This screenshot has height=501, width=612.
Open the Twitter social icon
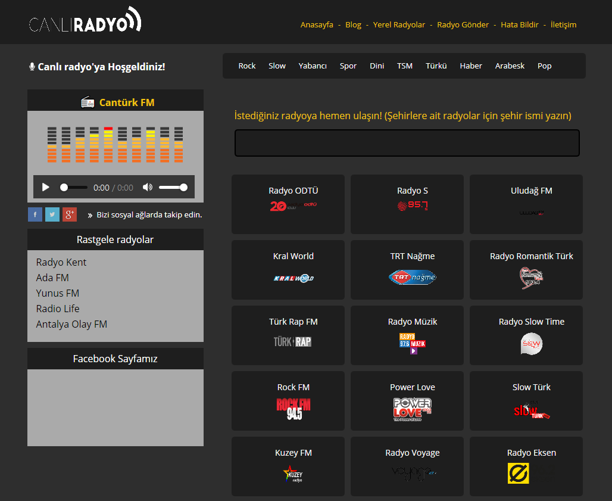[x=52, y=214]
